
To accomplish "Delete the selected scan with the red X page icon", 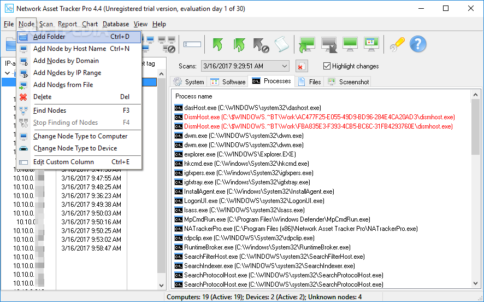I will (301, 66).
